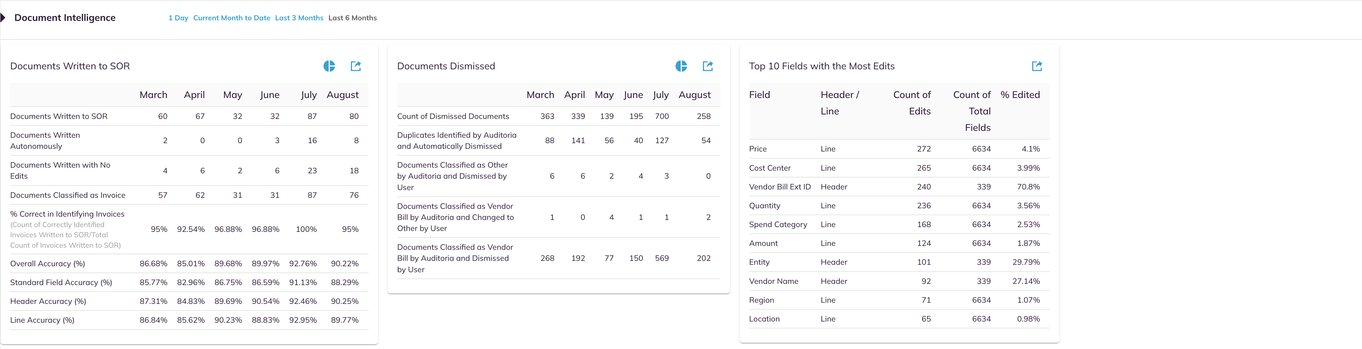
Task: Click the Documents Dismissed panel title
Action: tap(446, 66)
